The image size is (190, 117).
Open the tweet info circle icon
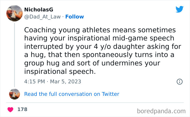pos(179,81)
